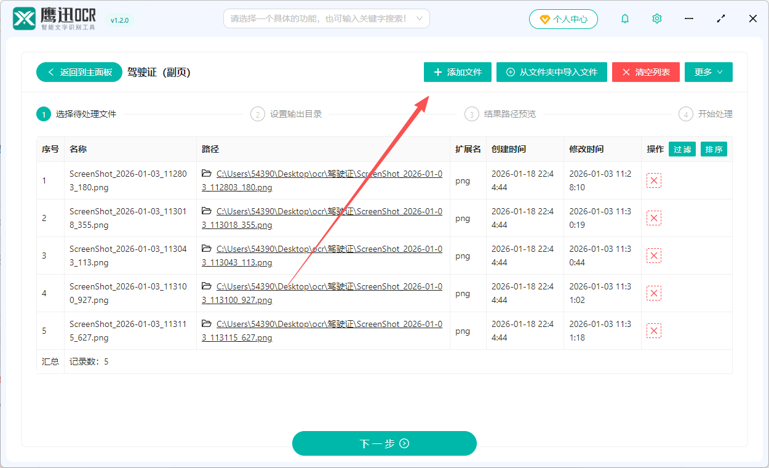Click the 下一步 button at the bottom
Viewport: 769px width, 468px height.
pyautogui.click(x=384, y=443)
